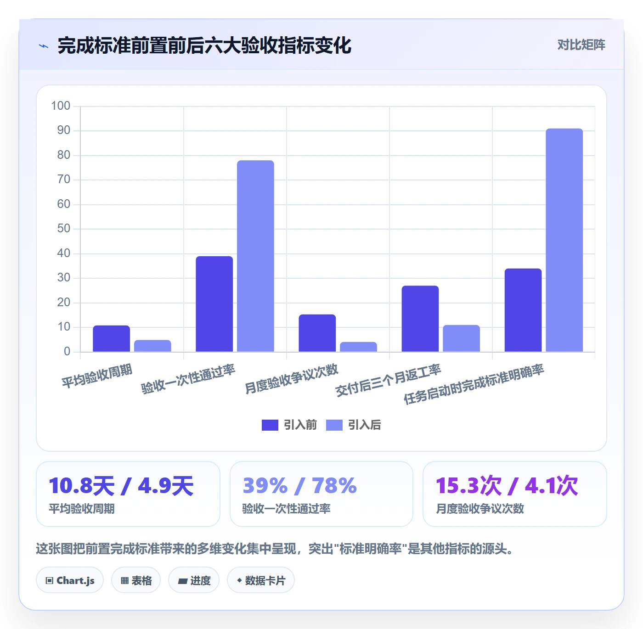Image resolution: width=643 pixels, height=629 pixels.
Task: Click the 表格 tag chip
Action: pyautogui.click(x=136, y=580)
